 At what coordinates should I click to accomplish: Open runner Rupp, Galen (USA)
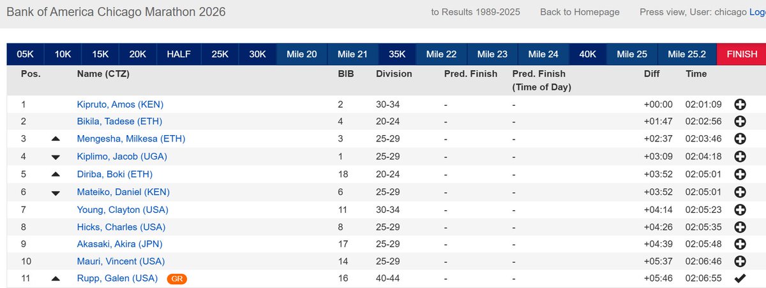(x=117, y=278)
